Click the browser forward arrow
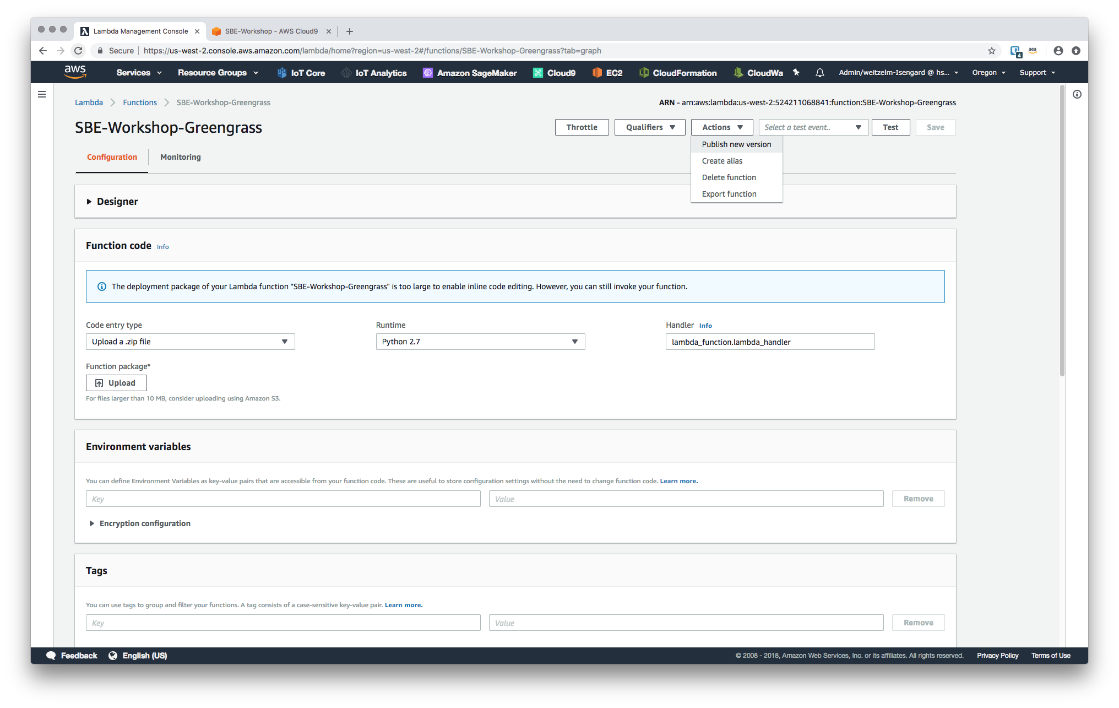 [x=61, y=51]
